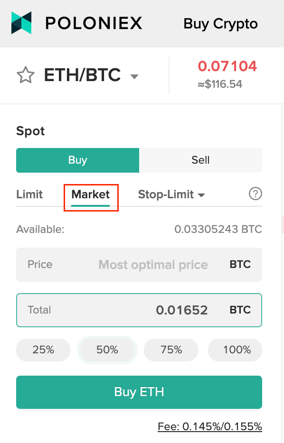Open the order type help question icon
The width and height of the screenshot is (284, 443).
(x=255, y=194)
